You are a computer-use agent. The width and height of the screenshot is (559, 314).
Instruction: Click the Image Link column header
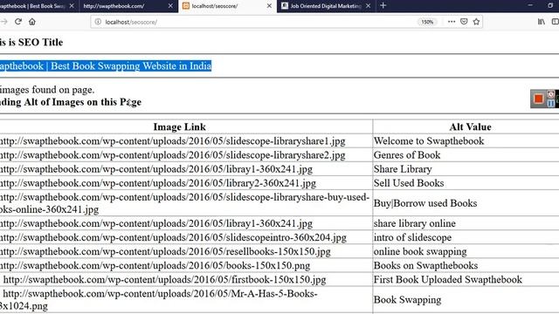click(x=180, y=126)
